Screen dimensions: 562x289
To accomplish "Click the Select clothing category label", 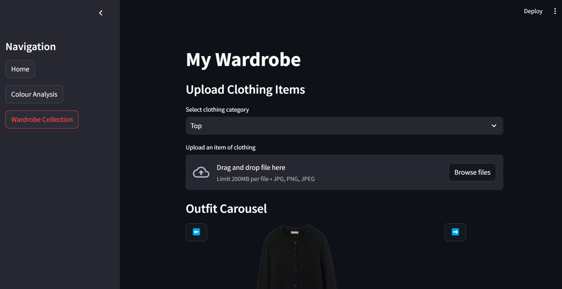I will point(217,110).
